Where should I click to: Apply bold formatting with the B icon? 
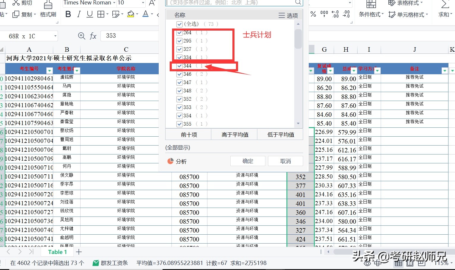click(x=68, y=14)
